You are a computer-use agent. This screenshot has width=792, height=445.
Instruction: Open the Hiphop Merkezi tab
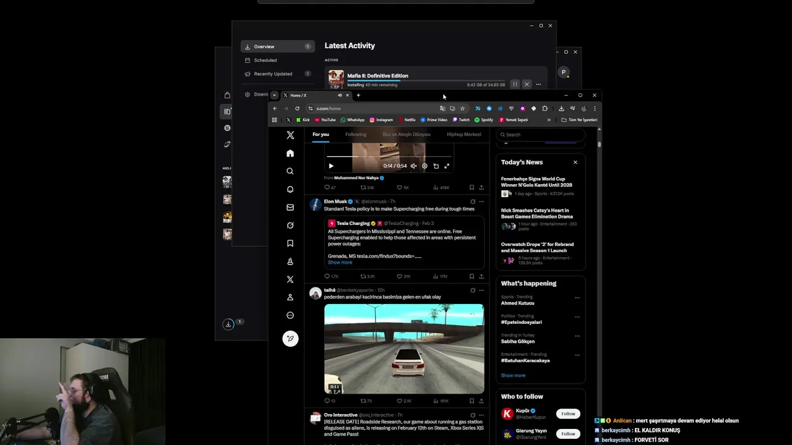point(464,134)
